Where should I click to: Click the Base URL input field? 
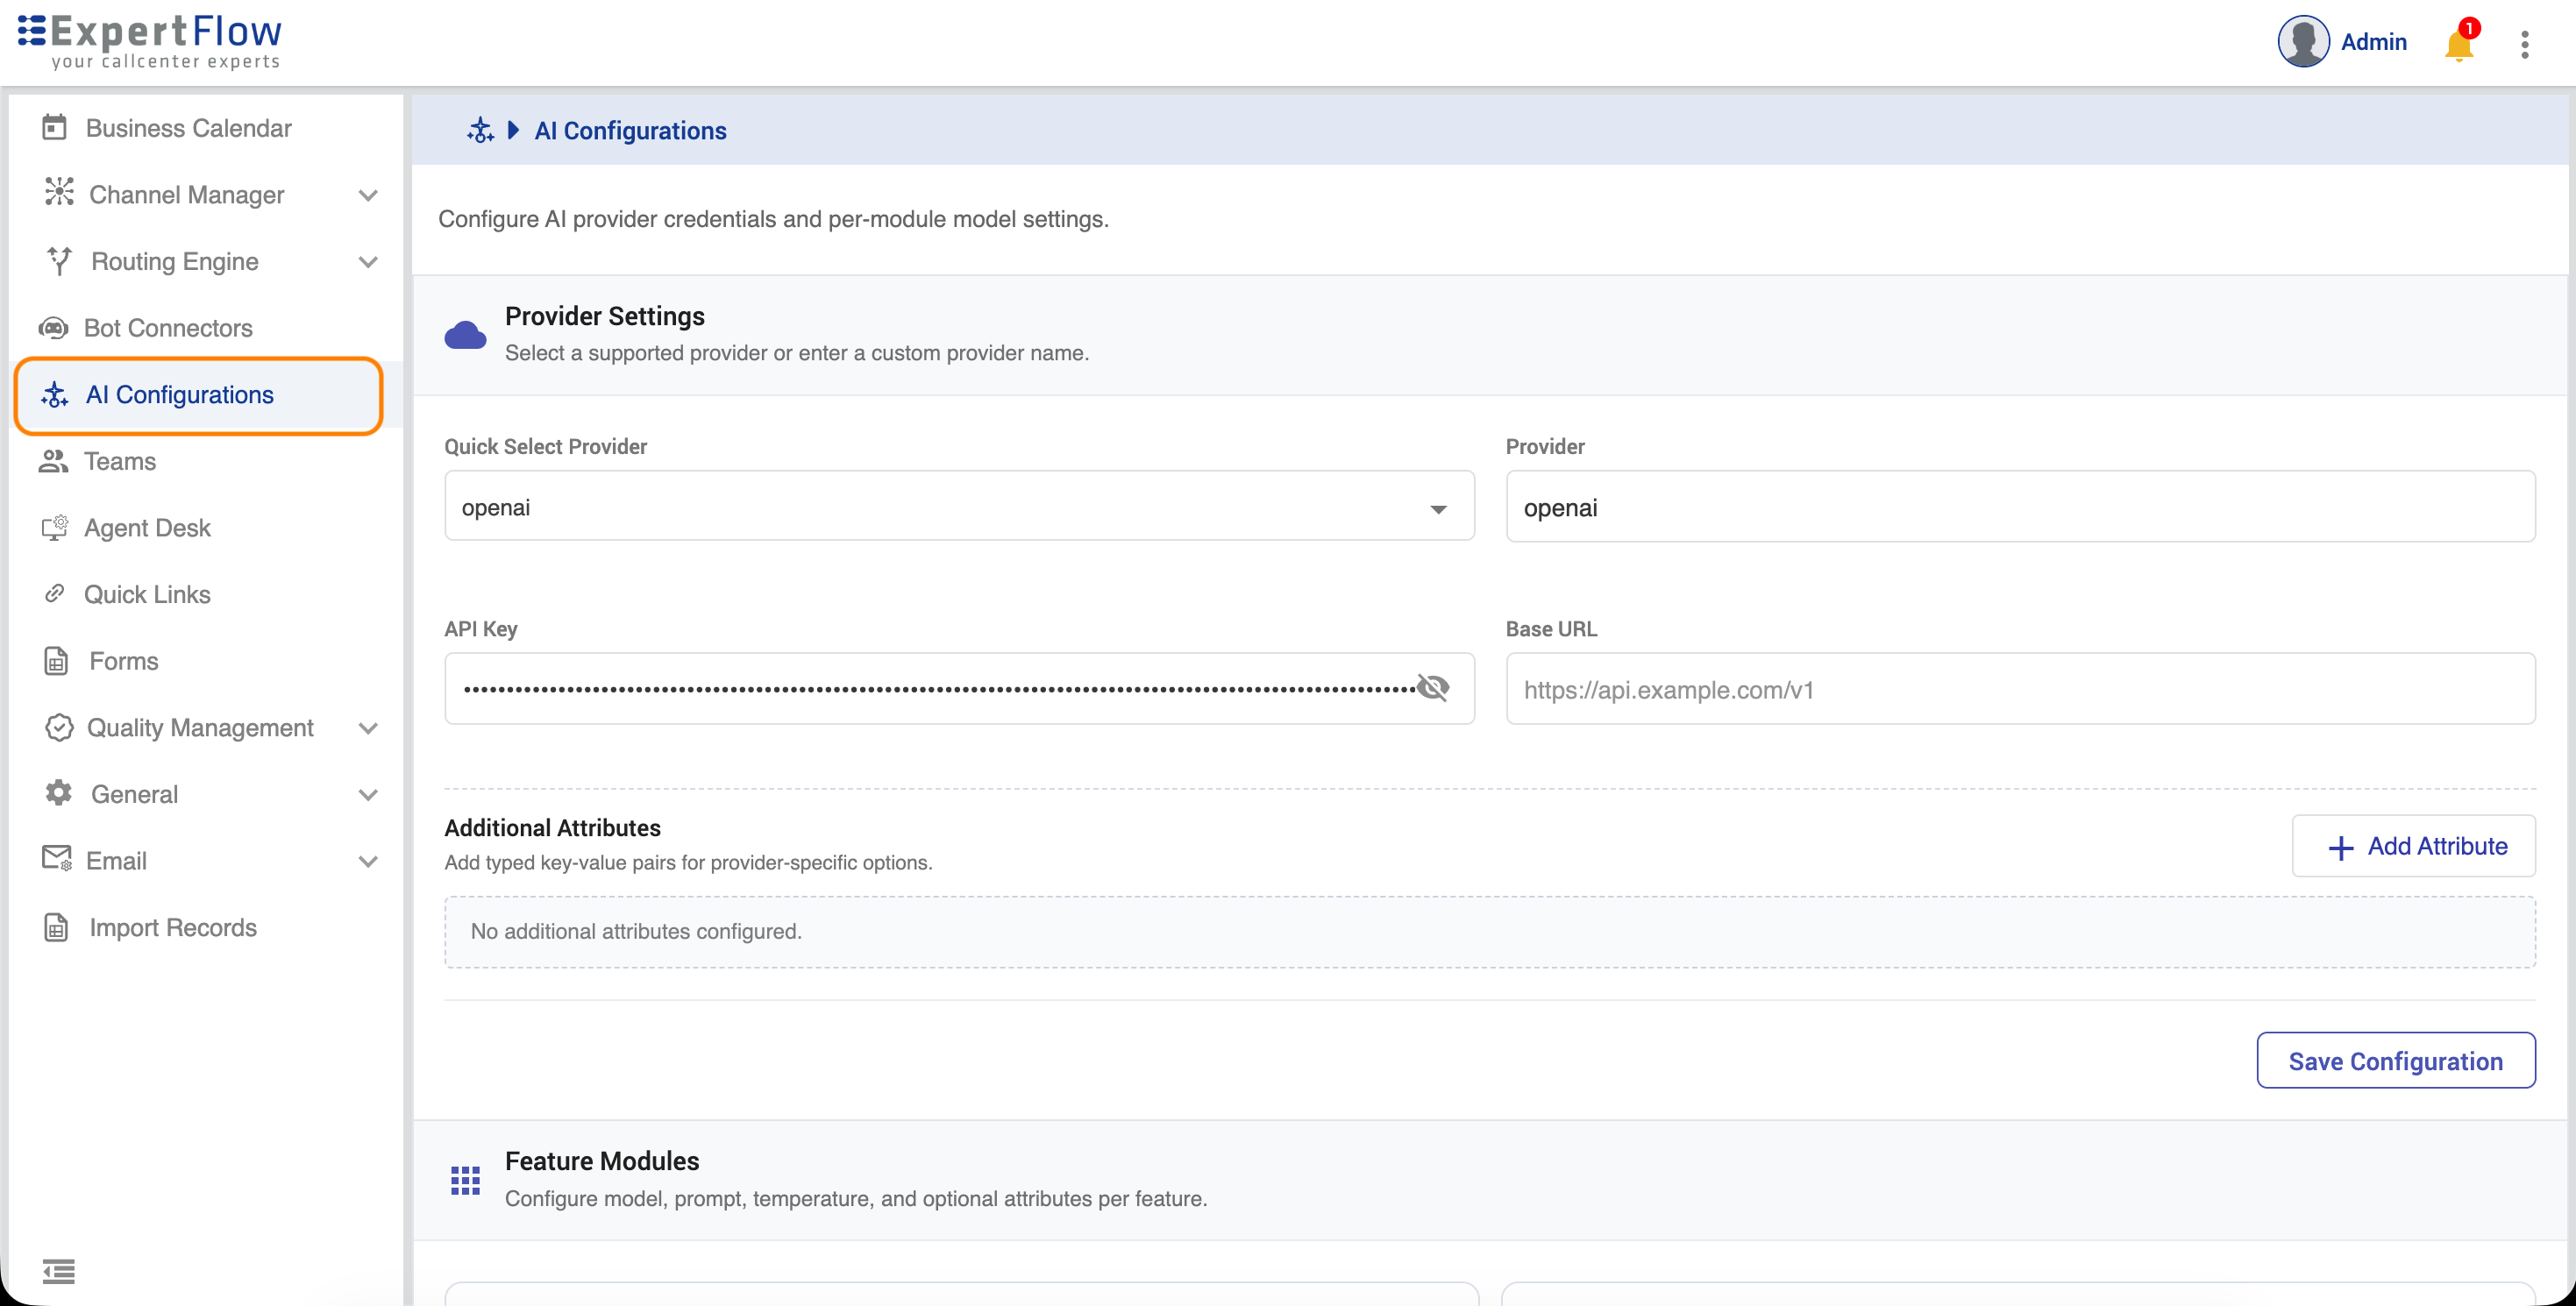(x=2020, y=689)
